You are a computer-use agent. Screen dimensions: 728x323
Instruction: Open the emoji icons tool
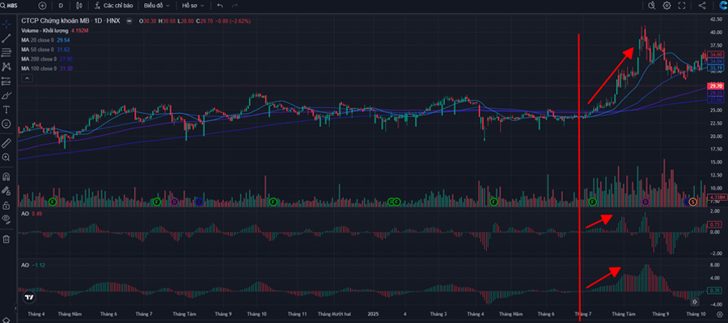pos(6,124)
